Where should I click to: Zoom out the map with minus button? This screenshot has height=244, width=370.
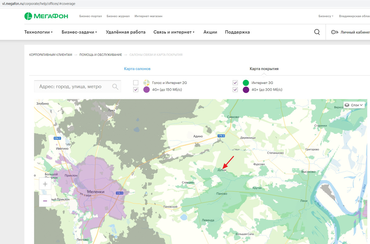tap(45, 201)
